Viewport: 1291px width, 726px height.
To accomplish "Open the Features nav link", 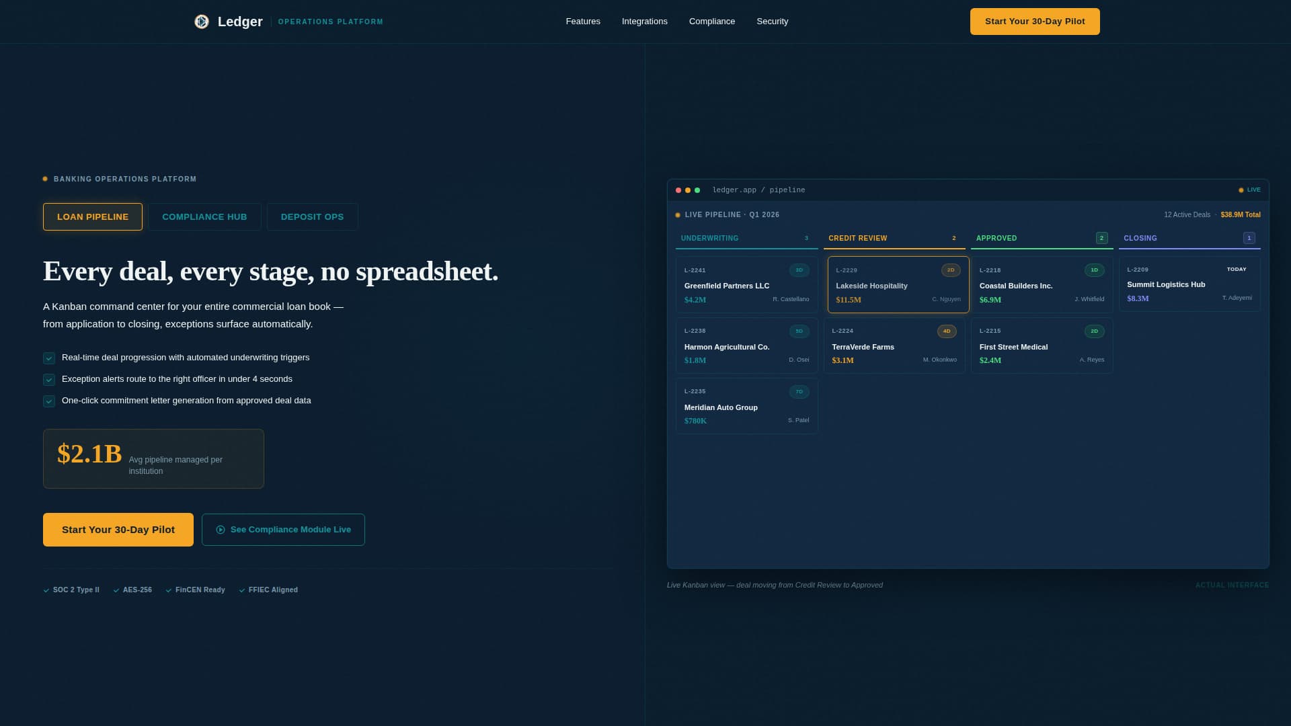I will (x=583, y=22).
